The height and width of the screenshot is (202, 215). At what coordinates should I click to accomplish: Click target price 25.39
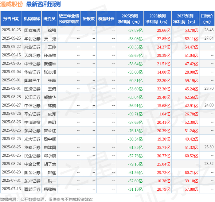pos(209,147)
